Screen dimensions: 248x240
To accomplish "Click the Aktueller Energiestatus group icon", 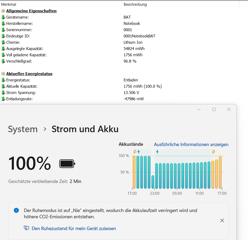I will coord(3,74).
